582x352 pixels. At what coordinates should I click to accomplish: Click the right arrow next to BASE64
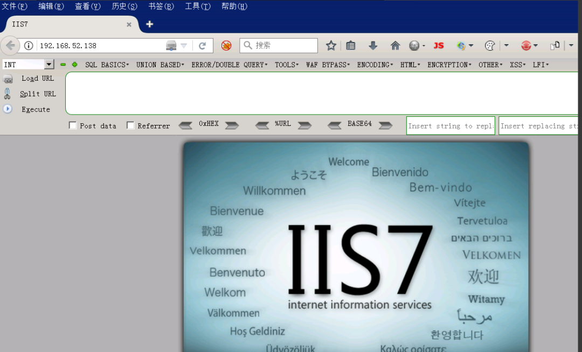pyautogui.click(x=385, y=125)
